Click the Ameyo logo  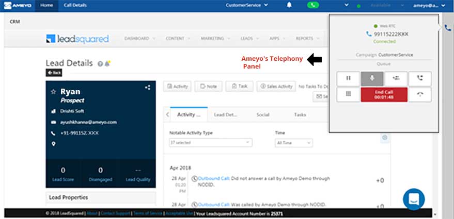[18, 5]
